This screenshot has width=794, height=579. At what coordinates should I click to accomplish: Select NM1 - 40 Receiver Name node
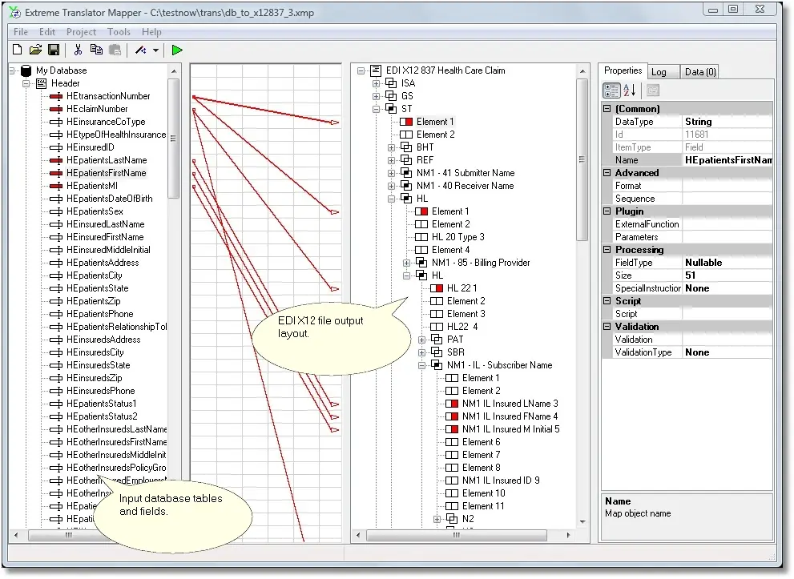click(x=465, y=186)
